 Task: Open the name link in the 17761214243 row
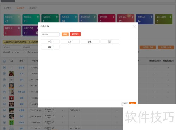click(21, 110)
